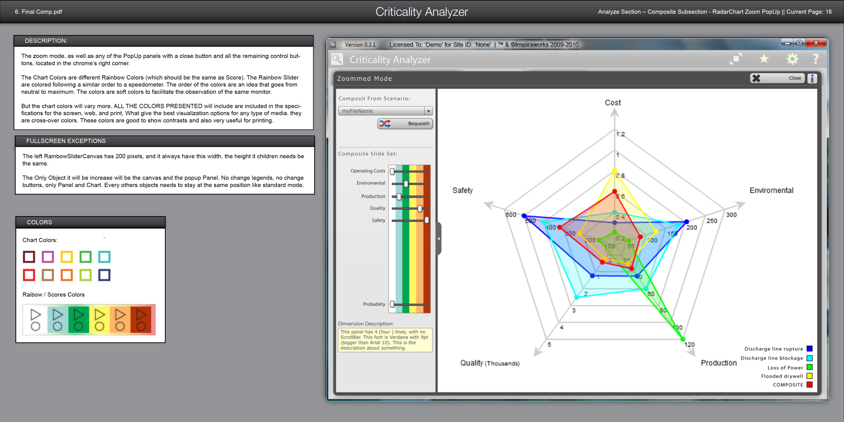
Task: Toggle Flooded drywell legend swatch
Action: point(809,376)
